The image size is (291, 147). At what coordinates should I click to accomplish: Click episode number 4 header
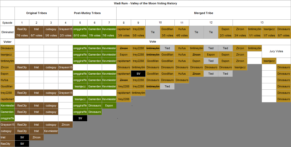pyautogui.click(x=66, y=23)
